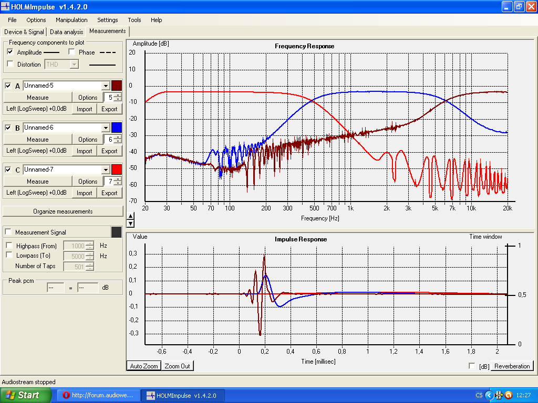Click Measure button for measurement A
Image resolution: width=538 pixels, height=403 pixels.
(38, 97)
